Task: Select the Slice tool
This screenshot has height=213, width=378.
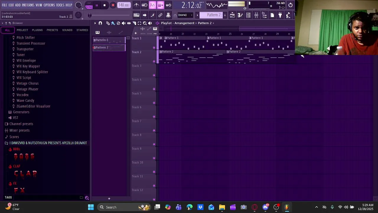Action: coord(134,23)
